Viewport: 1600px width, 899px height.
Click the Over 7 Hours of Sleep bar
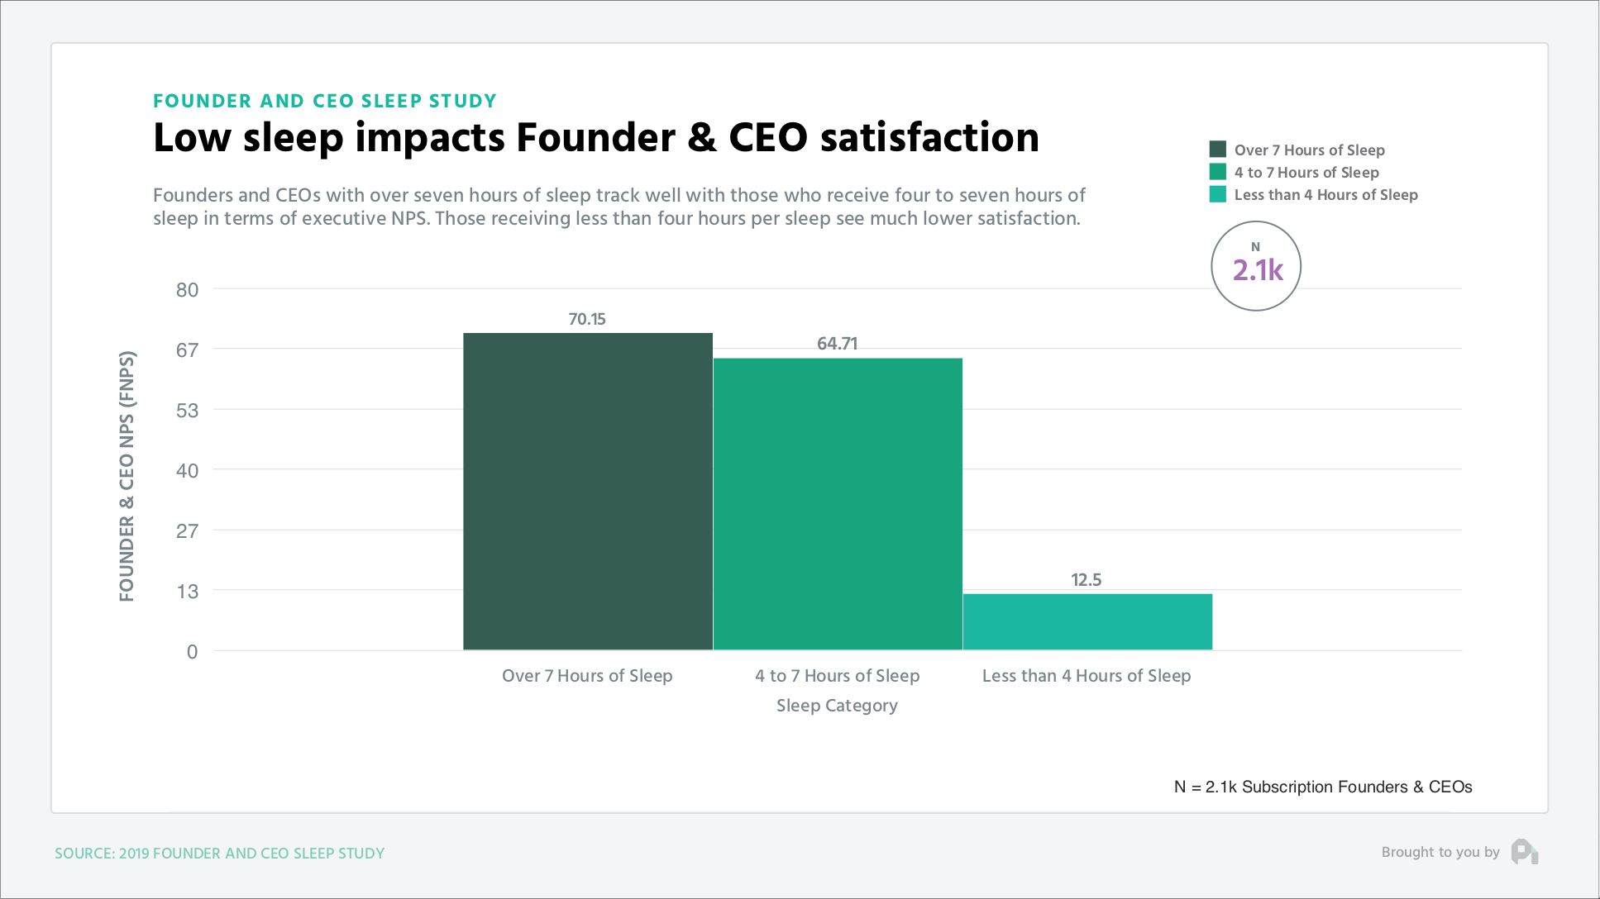pos(588,492)
